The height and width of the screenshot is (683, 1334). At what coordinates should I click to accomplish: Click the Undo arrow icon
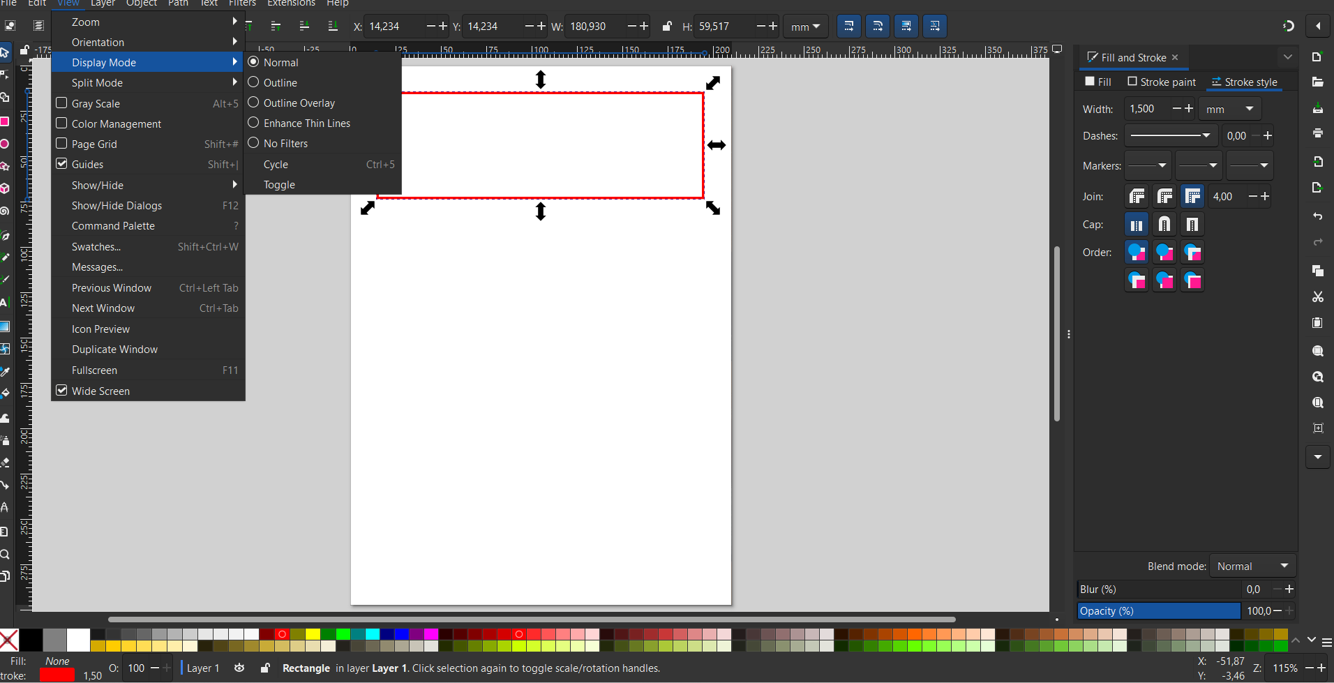coord(1317,216)
